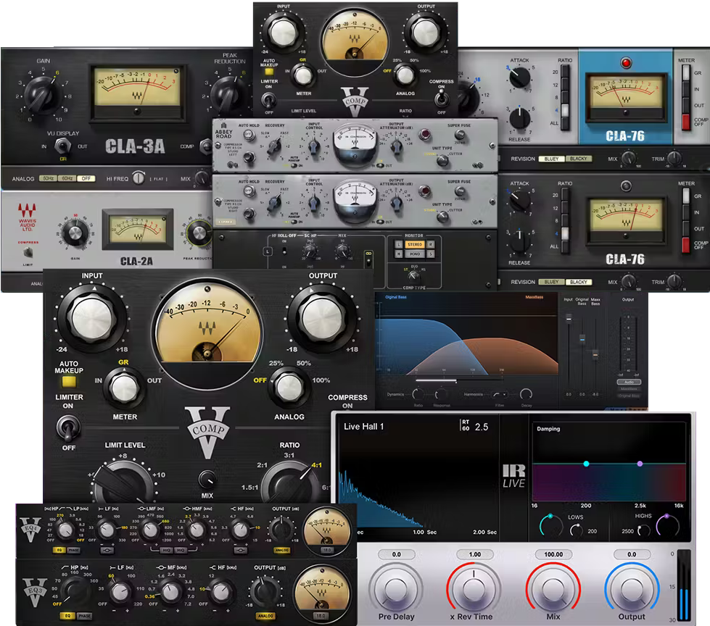
Task: Flip the VU Display switch on CLA-3A
Action: (62, 146)
